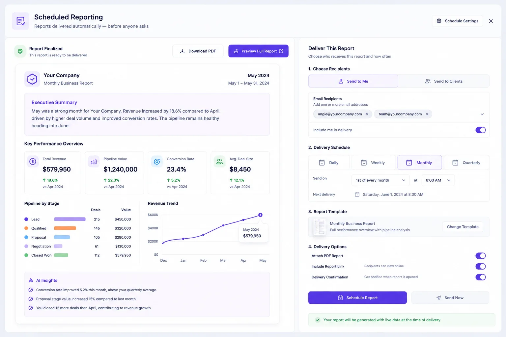Screen dimensions: 506x337
Task: Turn off Delivery Confirmation toggle
Action: click(x=481, y=277)
